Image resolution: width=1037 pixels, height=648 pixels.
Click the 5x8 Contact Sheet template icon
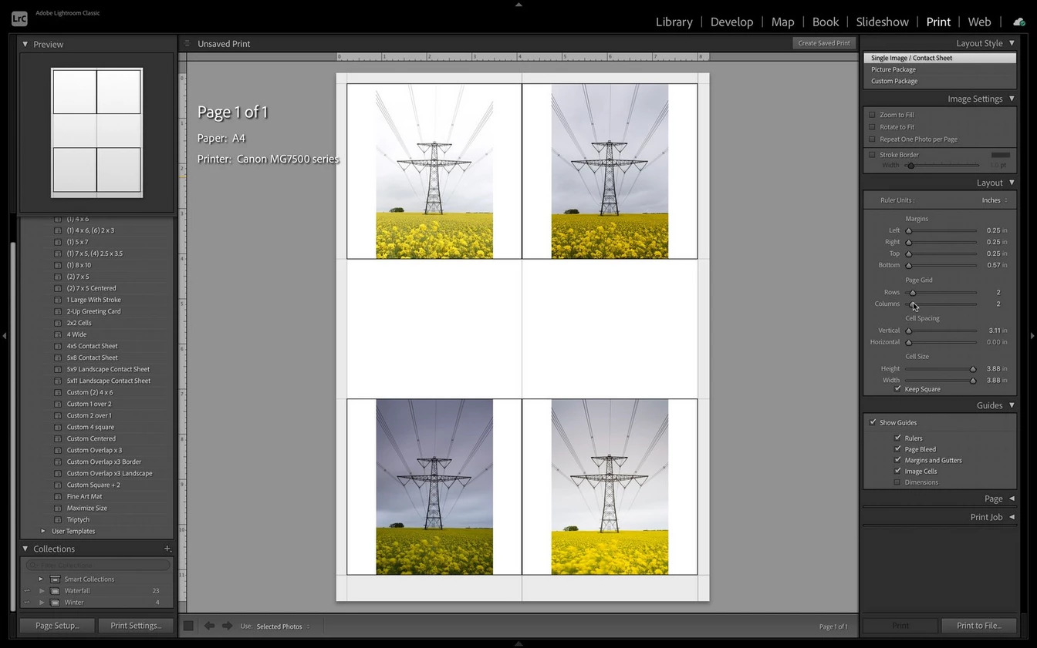coord(58,358)
